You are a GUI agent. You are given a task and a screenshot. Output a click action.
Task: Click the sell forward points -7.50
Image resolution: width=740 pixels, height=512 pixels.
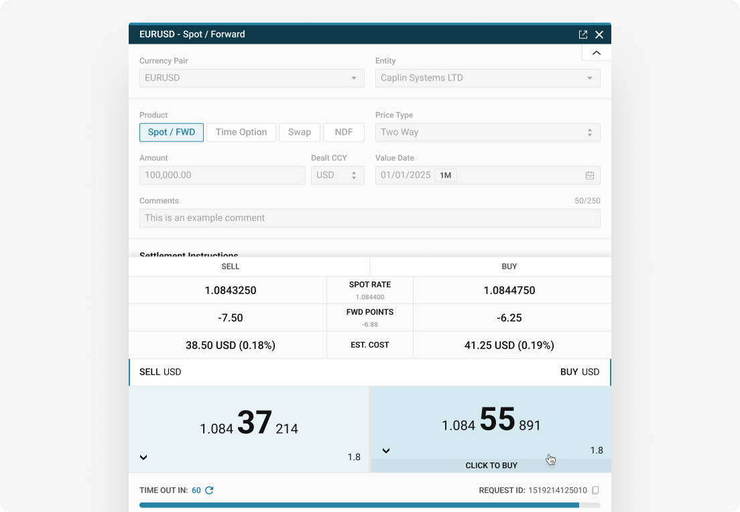(x=231, y=318)
